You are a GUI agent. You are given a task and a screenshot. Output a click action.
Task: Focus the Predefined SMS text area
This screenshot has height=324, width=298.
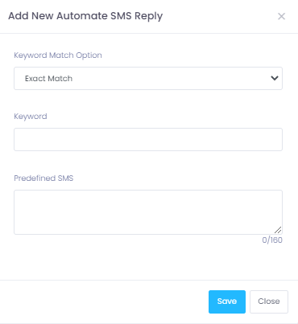(148, 212)
